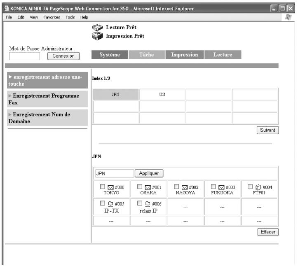Click the Impression Prêt status text
Screen dimensions: 298x266
[125, 36]
